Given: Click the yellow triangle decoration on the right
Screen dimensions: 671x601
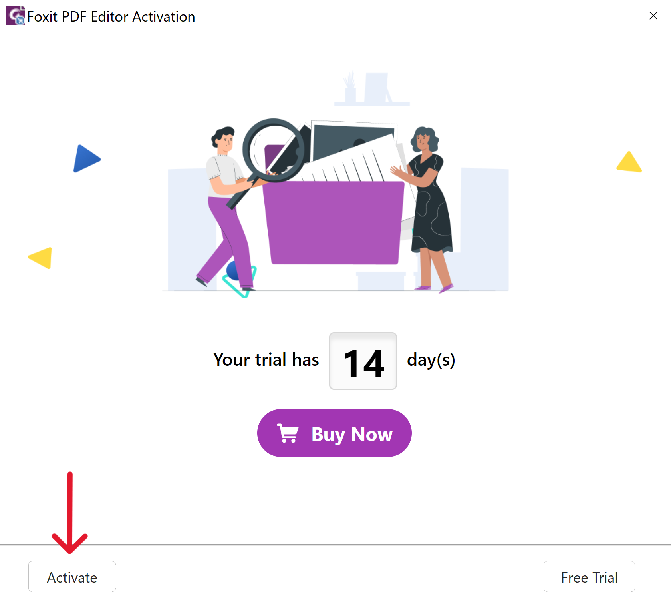Looking at the screenshot, I should tap(628, 163).
